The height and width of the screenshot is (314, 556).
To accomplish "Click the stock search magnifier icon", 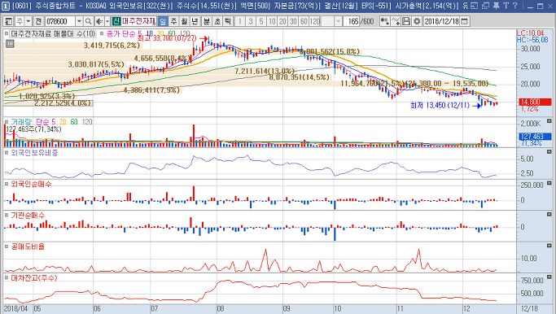I will click(88, 22).
